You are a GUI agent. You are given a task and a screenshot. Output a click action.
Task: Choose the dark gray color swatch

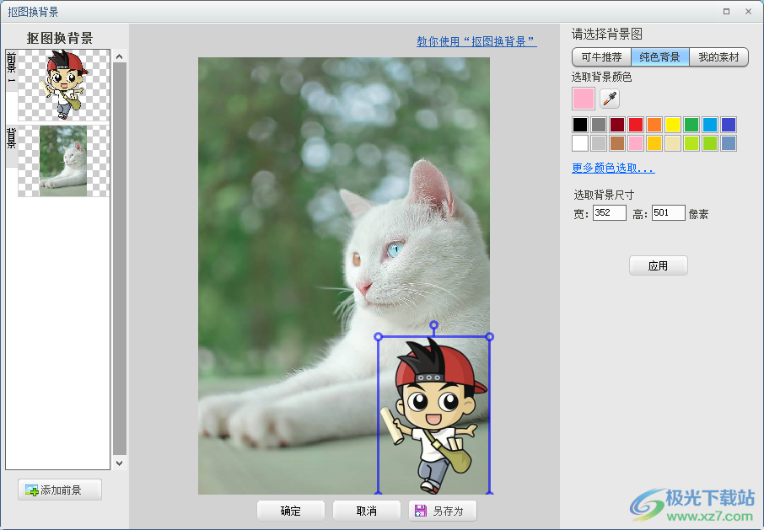coord(599,125)
